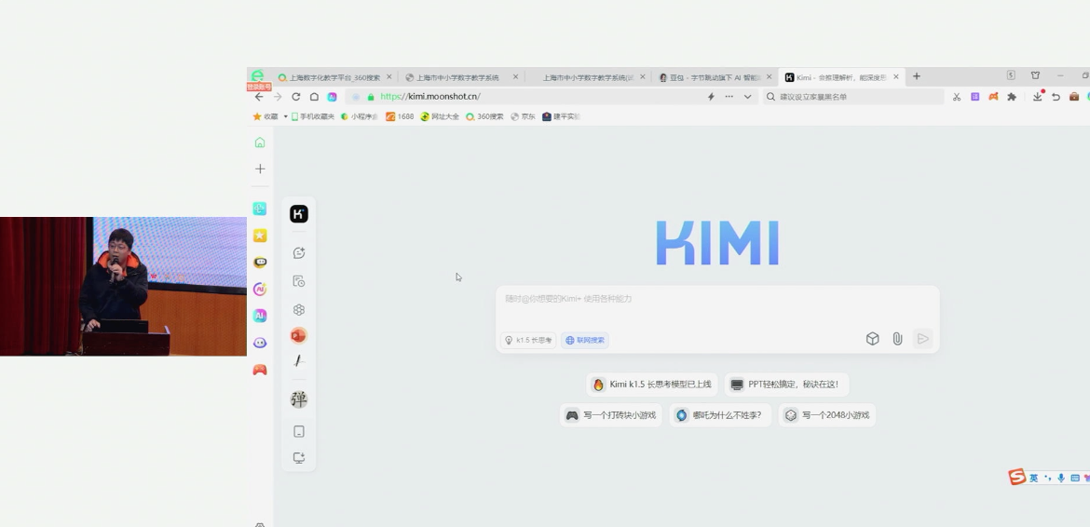This screenshot has width=1090, height=527.
Task: Click 哪吒为什么不姓李? suggestion
Action: point(720,415)
